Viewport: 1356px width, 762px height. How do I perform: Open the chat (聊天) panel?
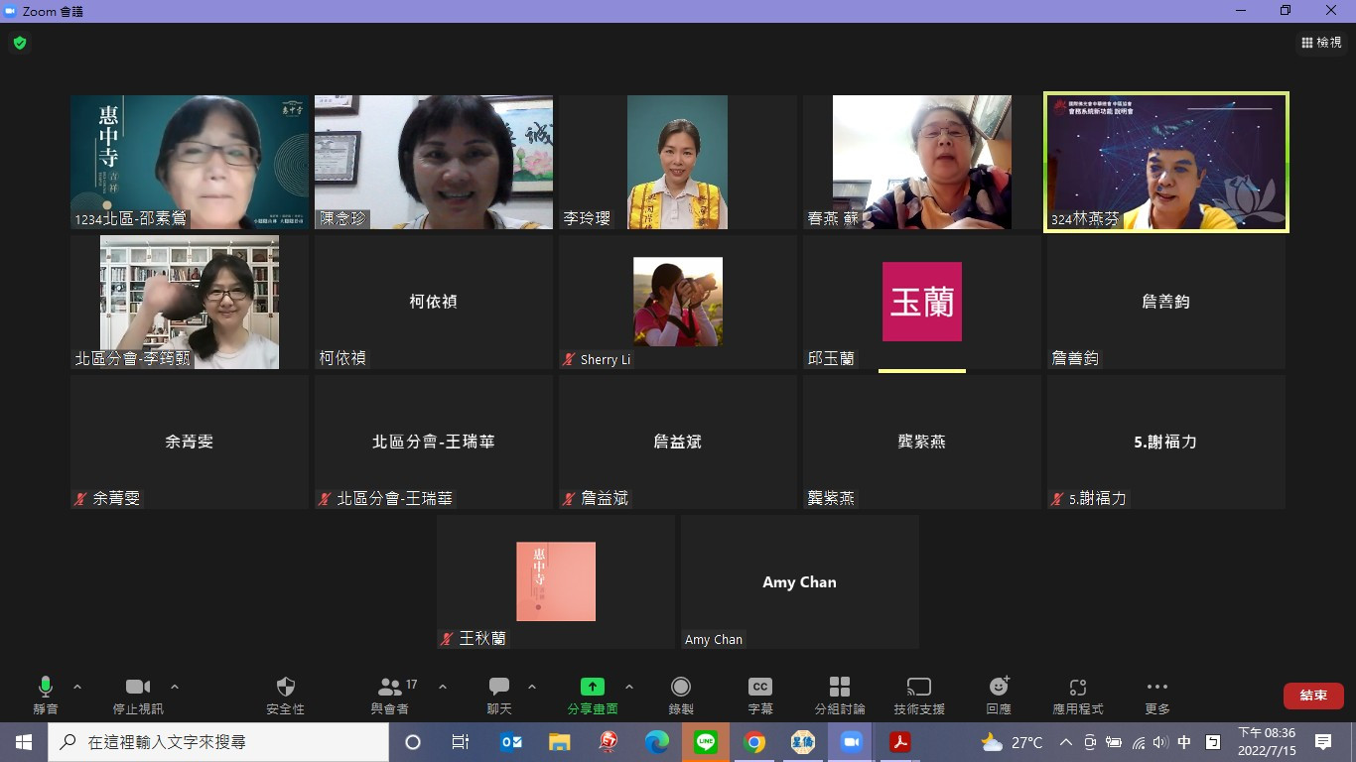[x=499, y=688]
